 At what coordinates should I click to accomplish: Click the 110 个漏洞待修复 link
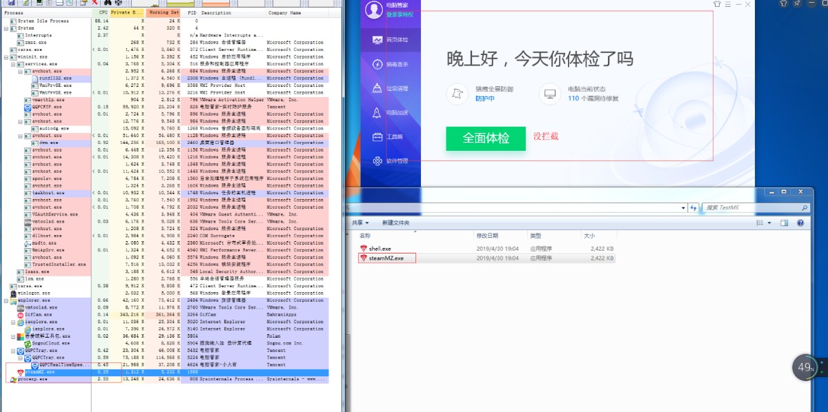(x=593, y=99)
